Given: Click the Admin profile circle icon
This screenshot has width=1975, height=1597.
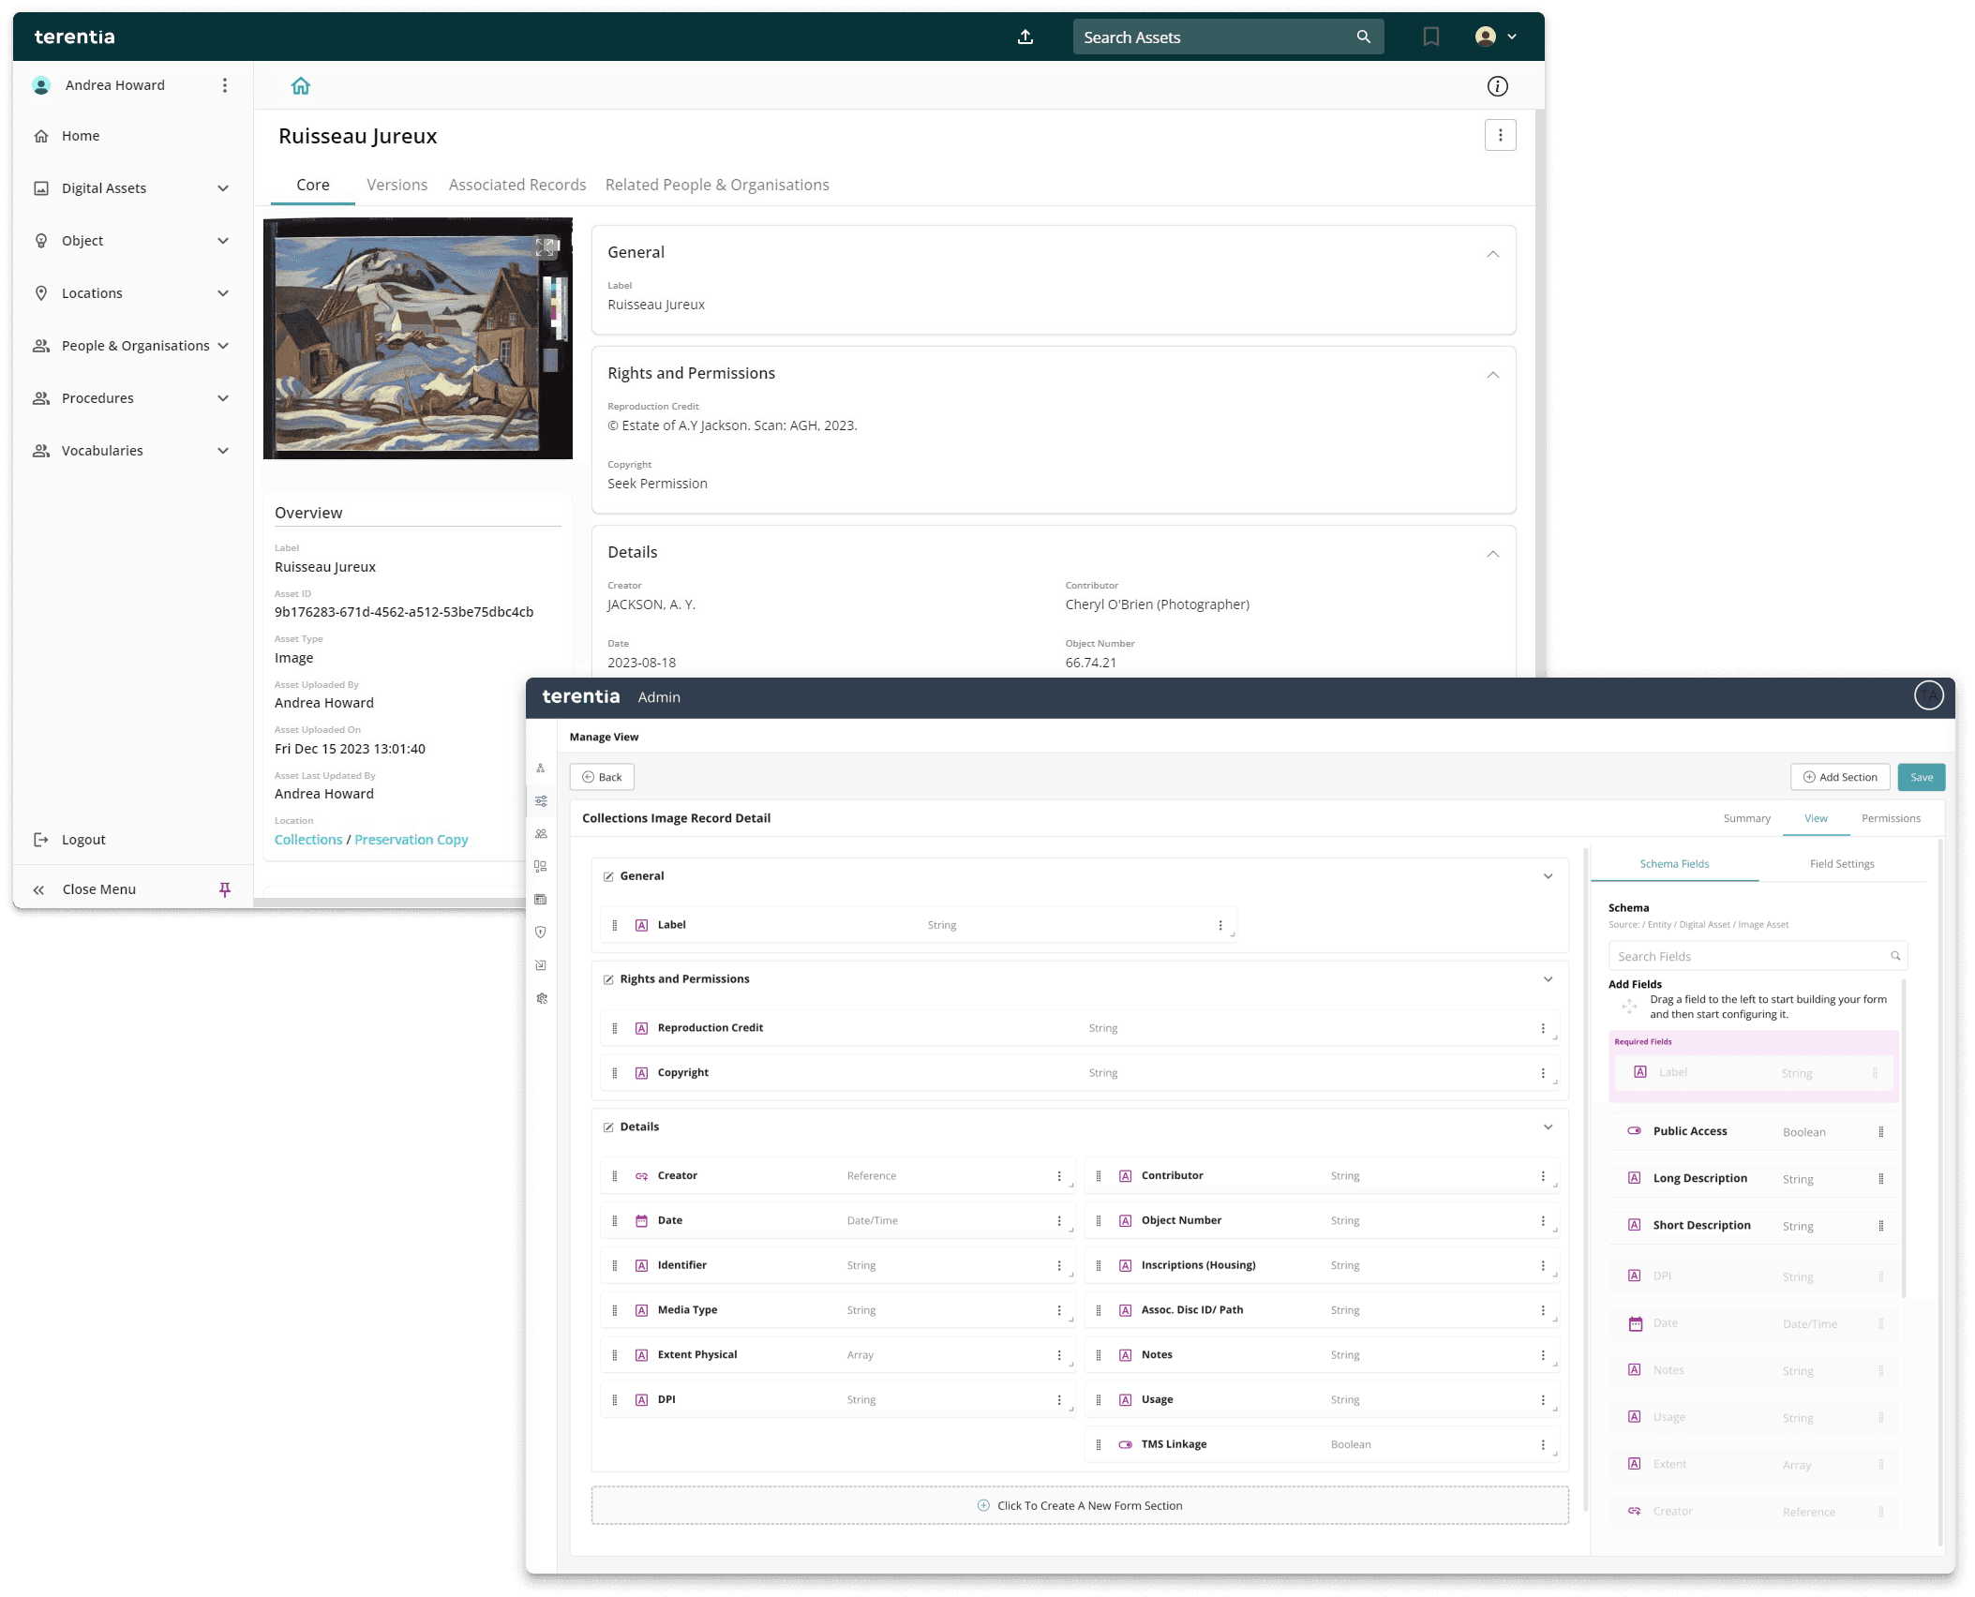Looking at the screenshot, I should [1928, 696].
